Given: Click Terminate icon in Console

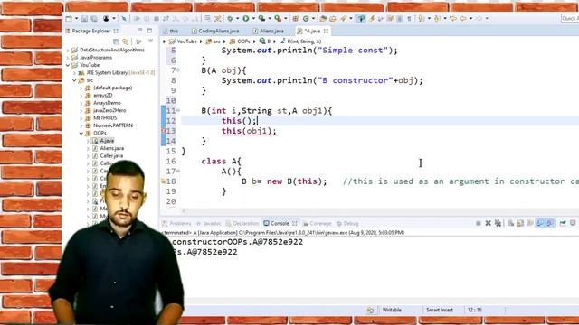Looking at the screenshot, I should (479, 223).
